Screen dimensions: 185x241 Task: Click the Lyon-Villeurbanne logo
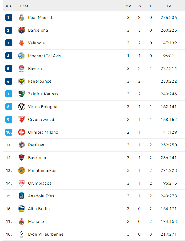coord(21,234)
